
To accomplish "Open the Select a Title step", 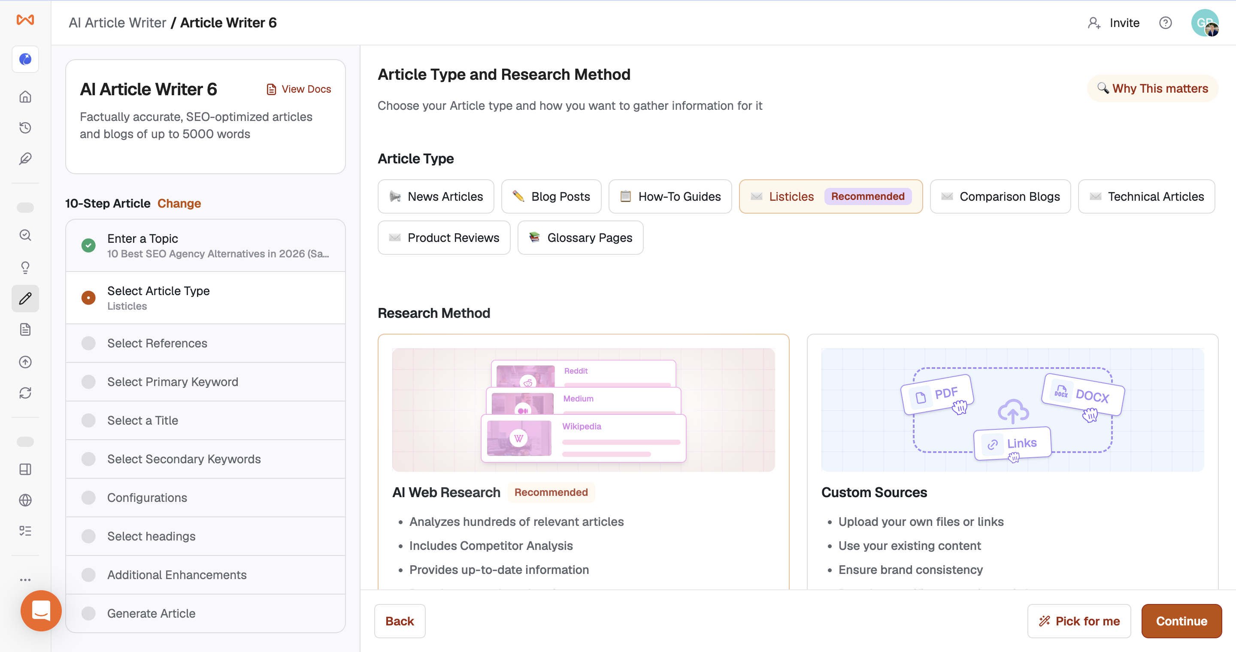I will point(206,420).
